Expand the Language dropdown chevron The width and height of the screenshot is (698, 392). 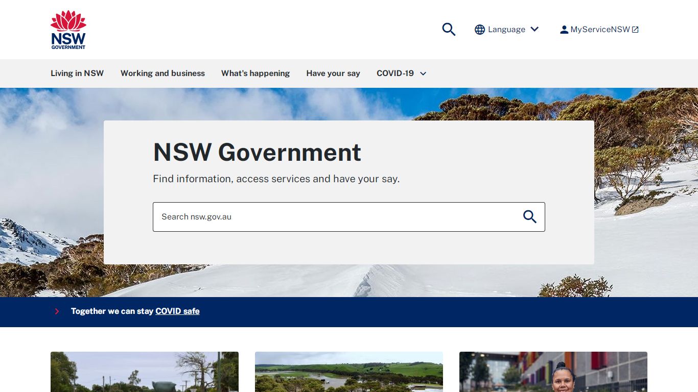pyautogui.click(x=534, y=29)
